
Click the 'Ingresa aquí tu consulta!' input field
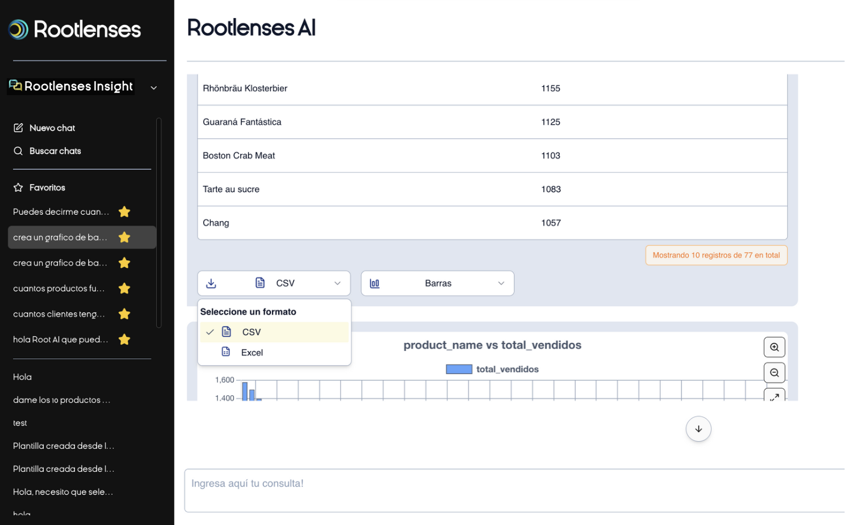point(511,490)
